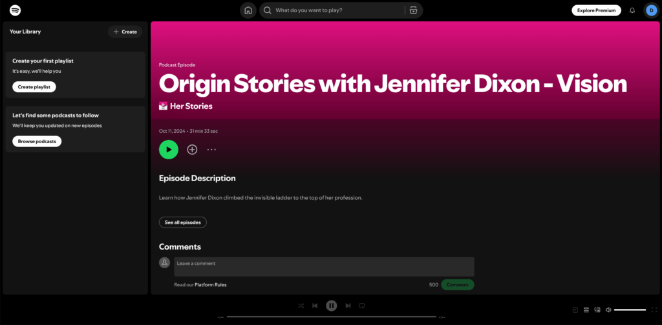662x325 pixels.
Task: Pause playback in the bottom player
Action: 332,306
